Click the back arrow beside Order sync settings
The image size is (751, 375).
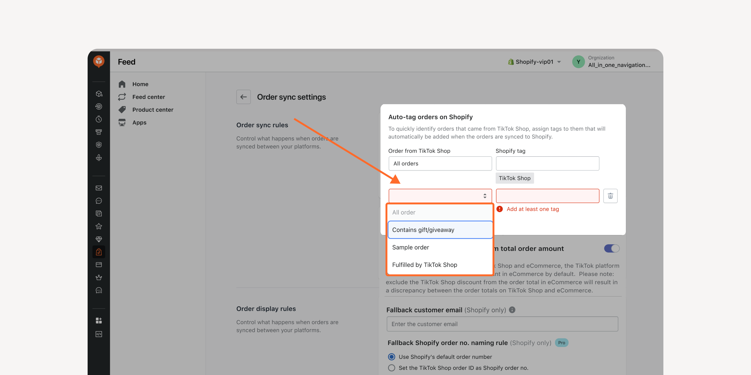click(243, 97)
